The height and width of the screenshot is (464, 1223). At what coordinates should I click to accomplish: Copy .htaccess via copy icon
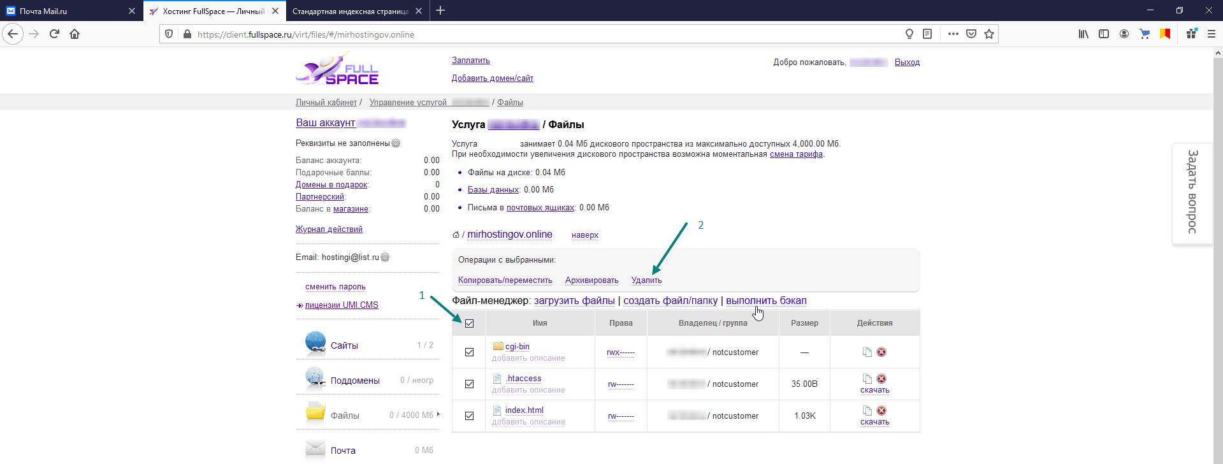pyautogui.click(x=867, y=379)
